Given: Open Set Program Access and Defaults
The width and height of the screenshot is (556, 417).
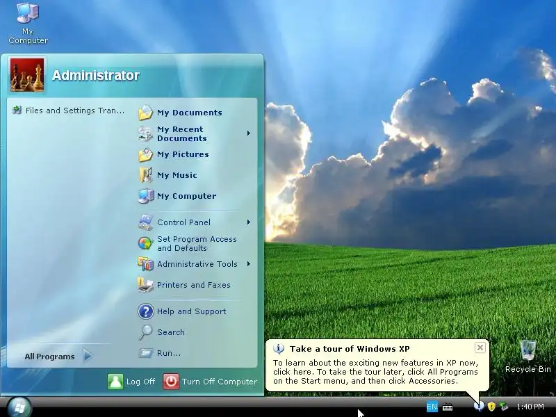Looking at the screenshot, I should [x=195, y=243].
